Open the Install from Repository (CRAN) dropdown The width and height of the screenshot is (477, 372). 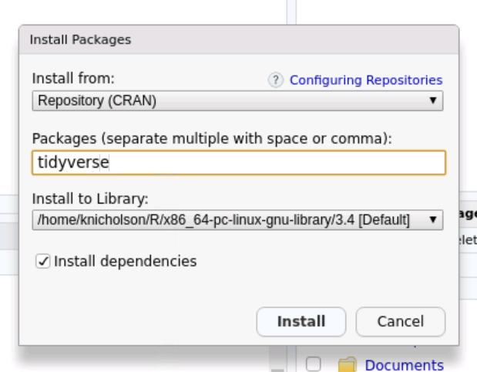click(x=237, y=100)
